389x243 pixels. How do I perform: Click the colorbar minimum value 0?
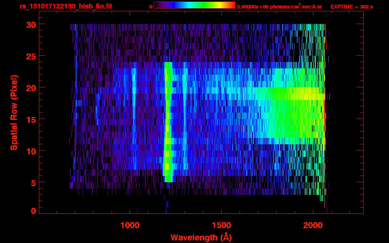tap(151, 7)
